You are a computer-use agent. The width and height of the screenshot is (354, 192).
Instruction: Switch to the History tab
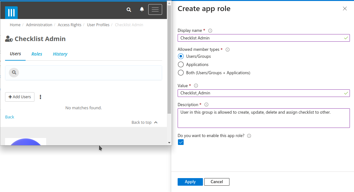(x=60, y=54)
